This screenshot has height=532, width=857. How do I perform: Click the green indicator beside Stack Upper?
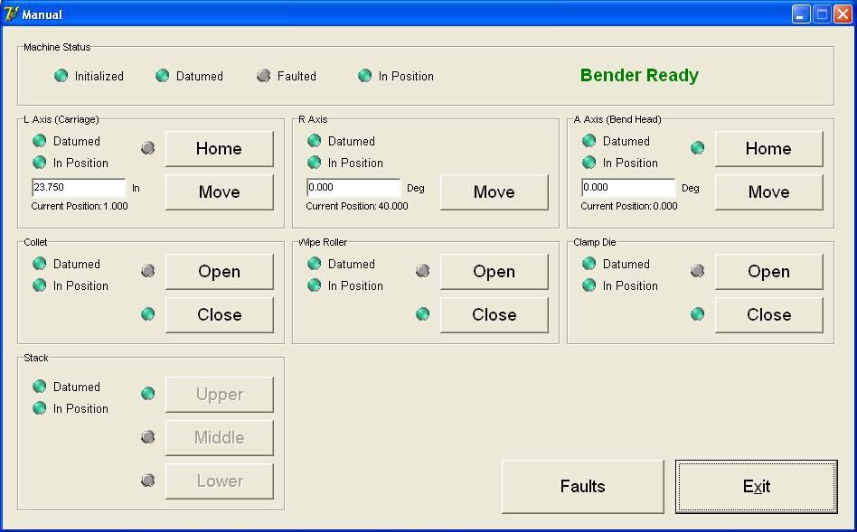[148, 394]
